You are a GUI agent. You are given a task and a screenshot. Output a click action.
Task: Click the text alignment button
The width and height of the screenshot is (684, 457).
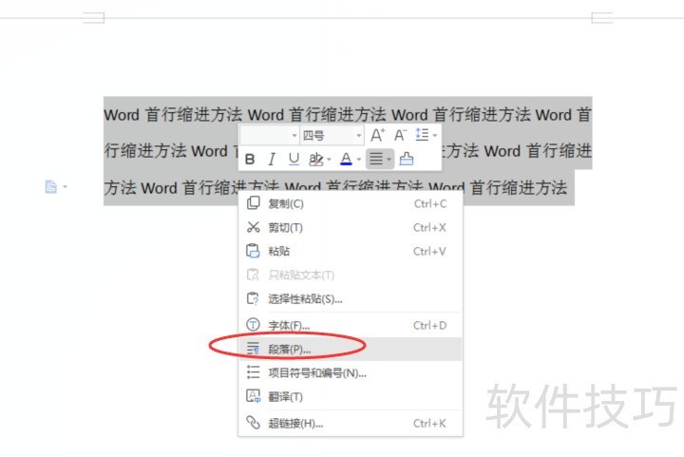pyautogui.click(x=376, y=160)
